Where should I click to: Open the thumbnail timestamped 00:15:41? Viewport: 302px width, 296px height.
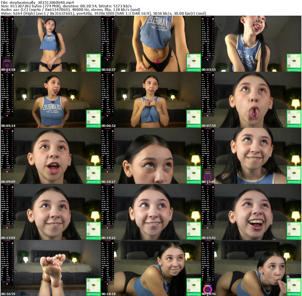tap(251, 212)
